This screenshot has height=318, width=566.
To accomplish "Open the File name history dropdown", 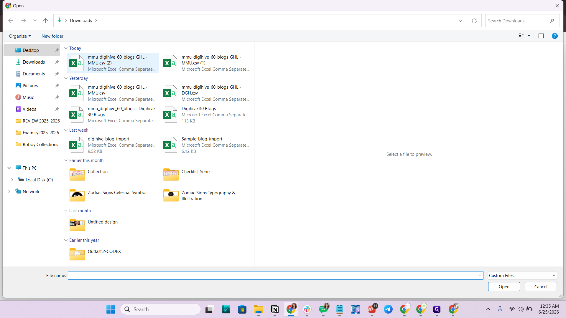I will point(480,275).
